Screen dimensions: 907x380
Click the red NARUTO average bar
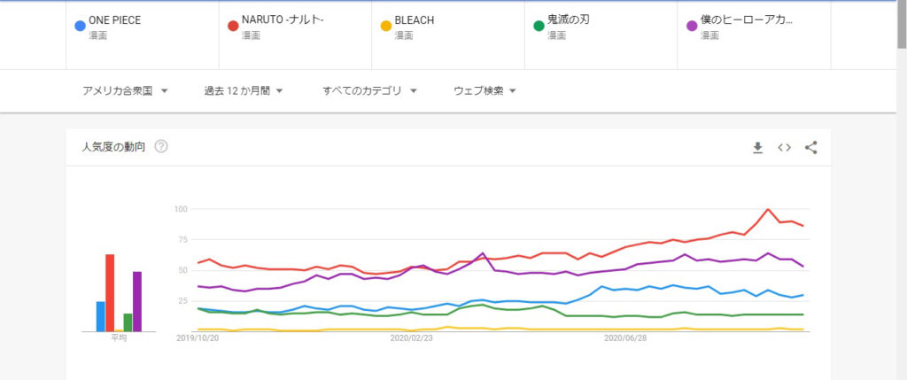coord(110,292)
